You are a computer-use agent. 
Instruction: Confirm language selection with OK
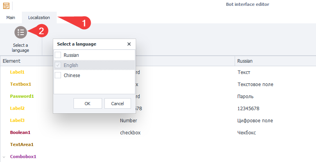pos(87,104)
